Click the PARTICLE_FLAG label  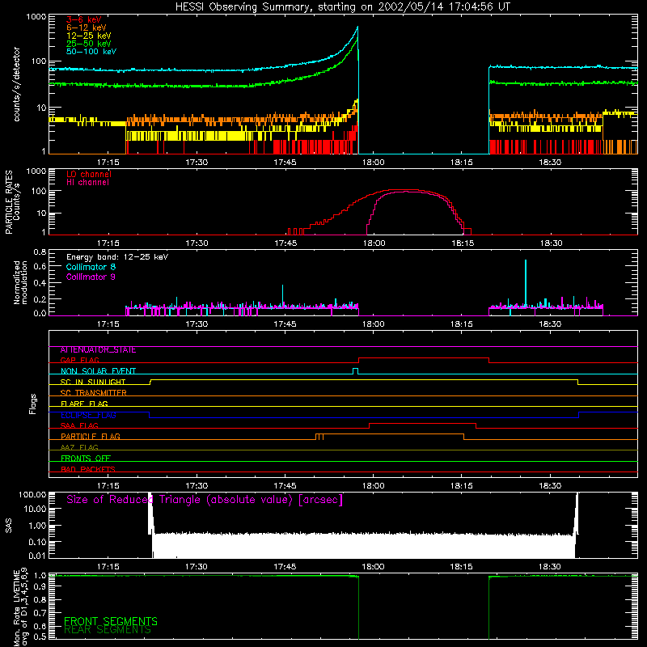tap(91, 437)
